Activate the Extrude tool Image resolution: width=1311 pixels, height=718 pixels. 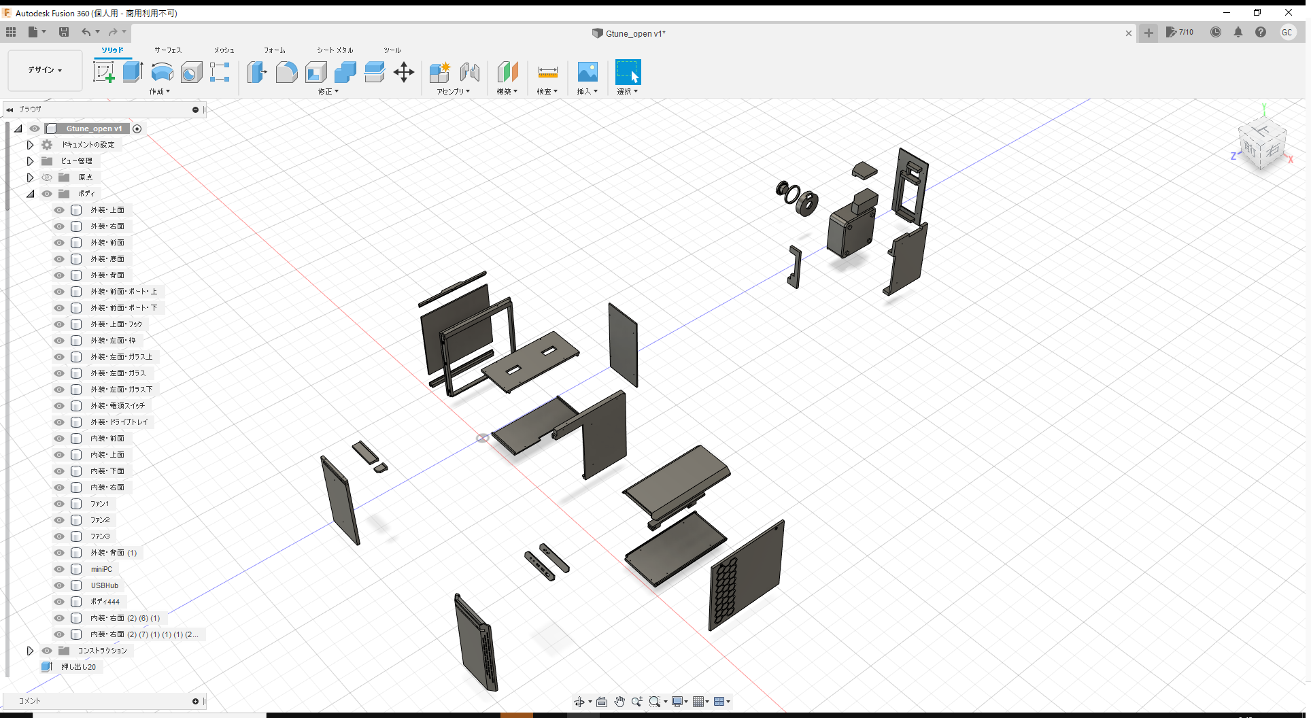132,71
